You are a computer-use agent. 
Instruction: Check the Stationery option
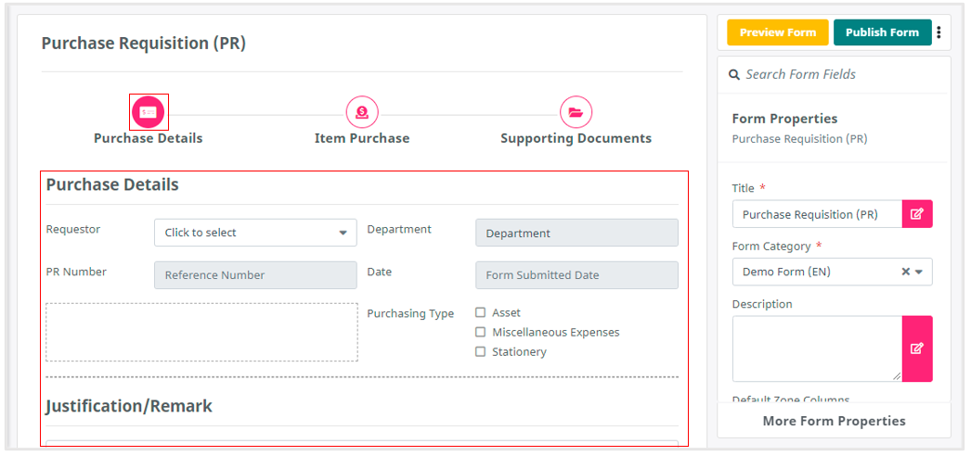[480, 351]
